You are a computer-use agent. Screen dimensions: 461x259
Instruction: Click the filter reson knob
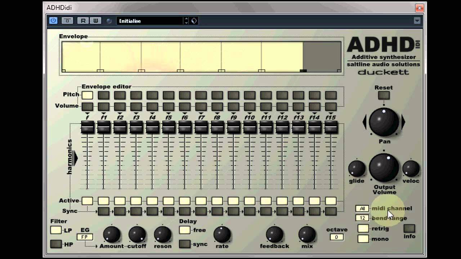[x=162, y=235]
